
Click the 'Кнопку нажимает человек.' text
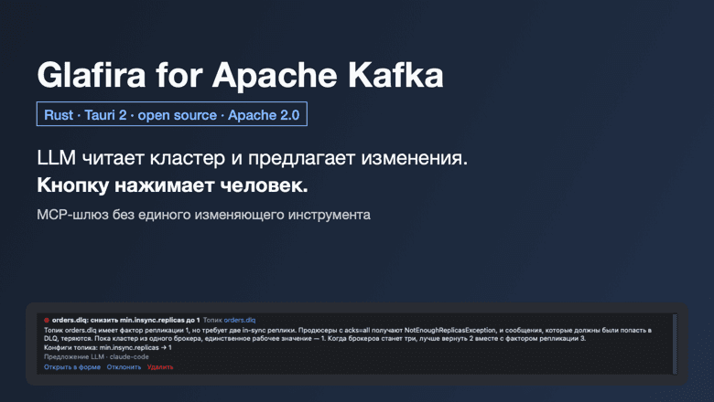coord(172,185)
